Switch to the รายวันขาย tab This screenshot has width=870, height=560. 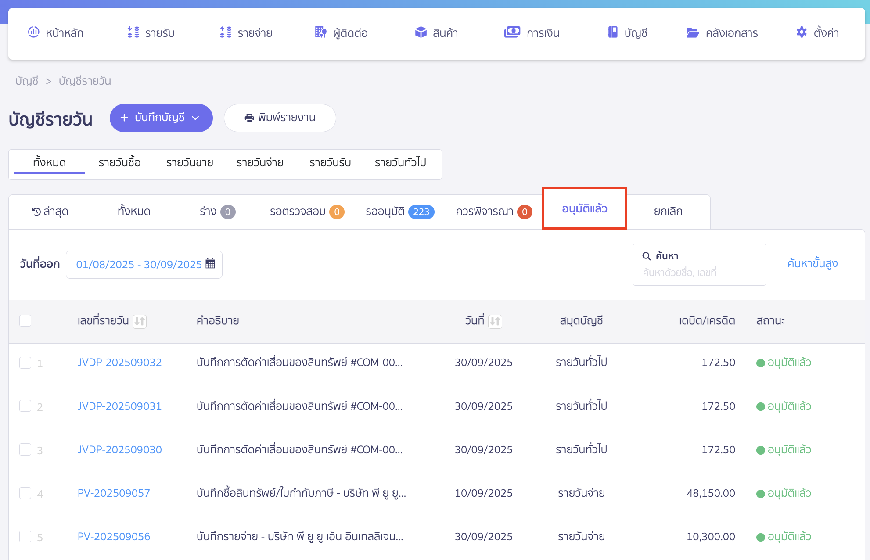point(189,162)
